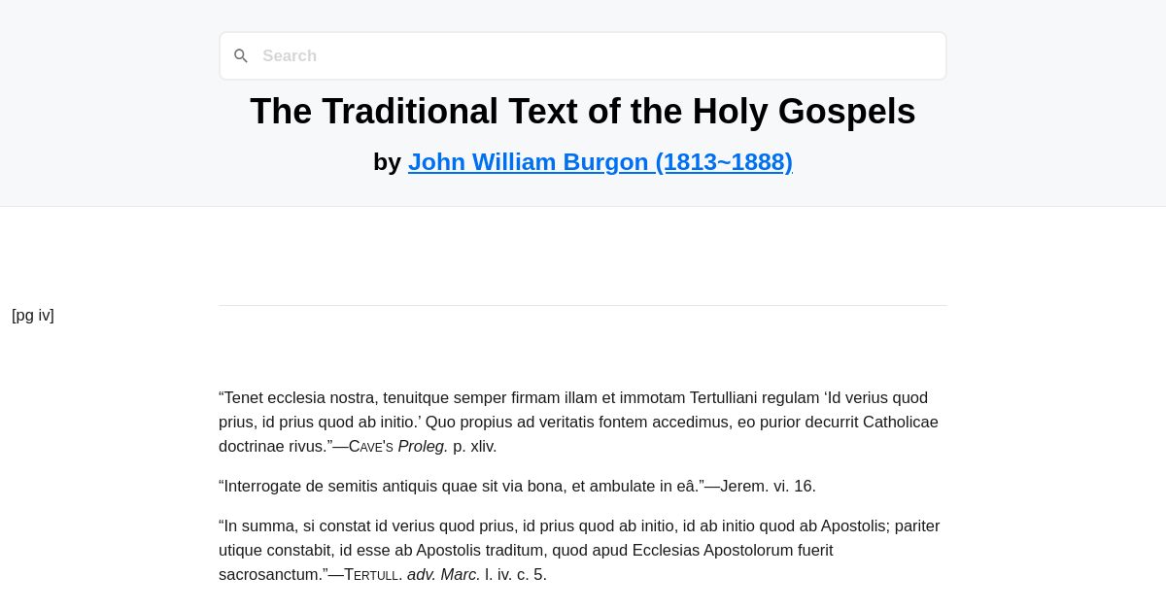Click the "l. iv. c. 5." reference
The image size is (1166, 610).
point(515,573)
